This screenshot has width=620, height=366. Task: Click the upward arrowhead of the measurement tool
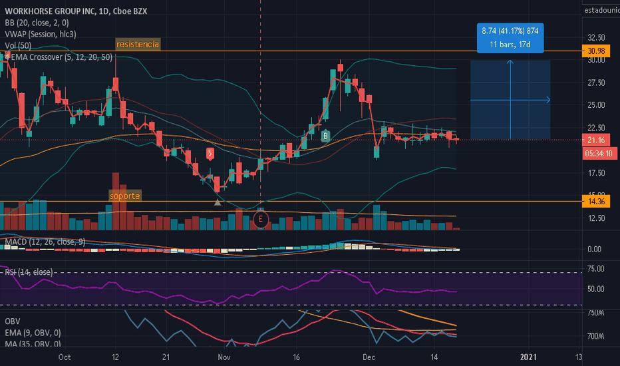pos(510,62)
